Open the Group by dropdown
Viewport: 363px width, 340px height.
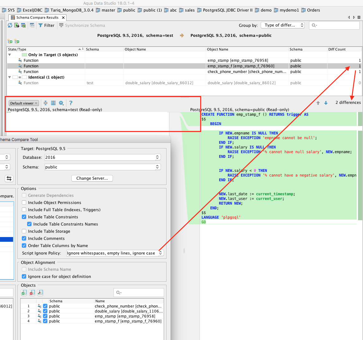pos(283,25)
